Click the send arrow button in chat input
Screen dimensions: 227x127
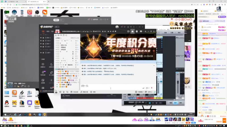point(143,88)
